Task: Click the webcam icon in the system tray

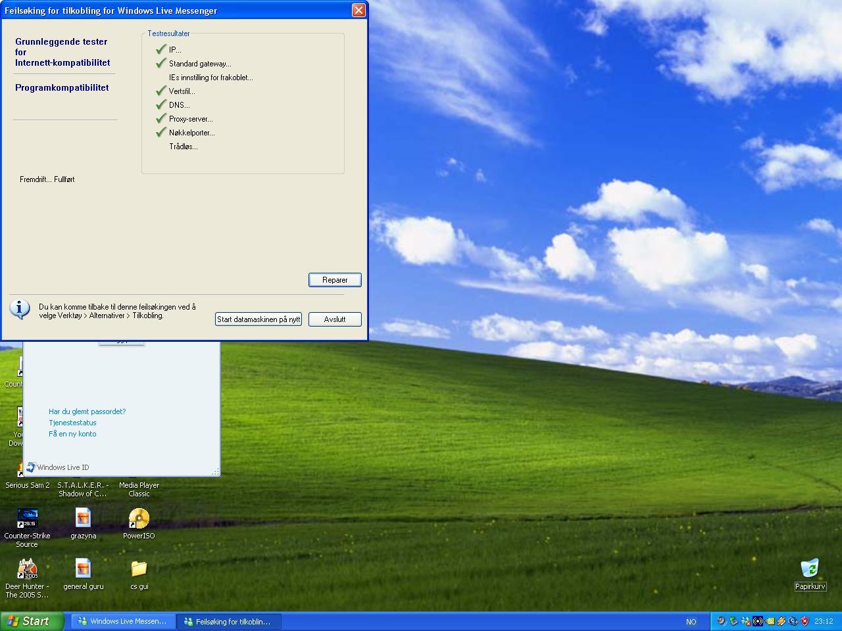Action: click(722, 621)
